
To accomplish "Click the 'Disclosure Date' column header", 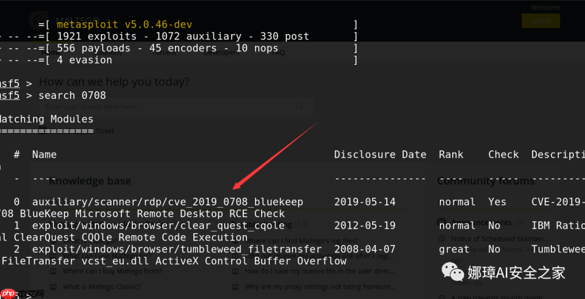I will (x=380, y=155).
